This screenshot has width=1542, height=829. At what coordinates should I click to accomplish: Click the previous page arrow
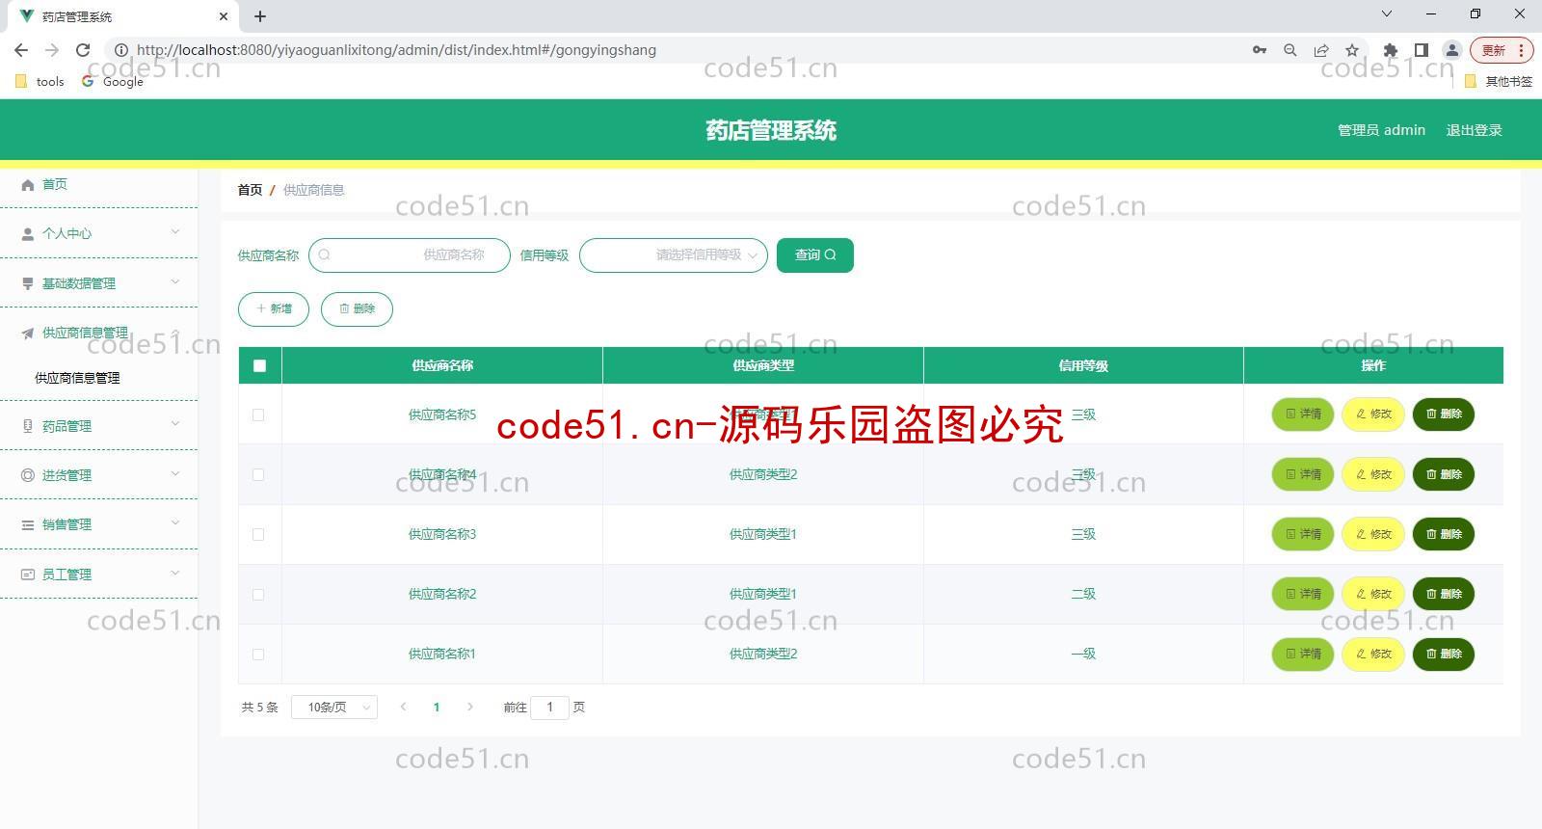click(x=403, y=708)
